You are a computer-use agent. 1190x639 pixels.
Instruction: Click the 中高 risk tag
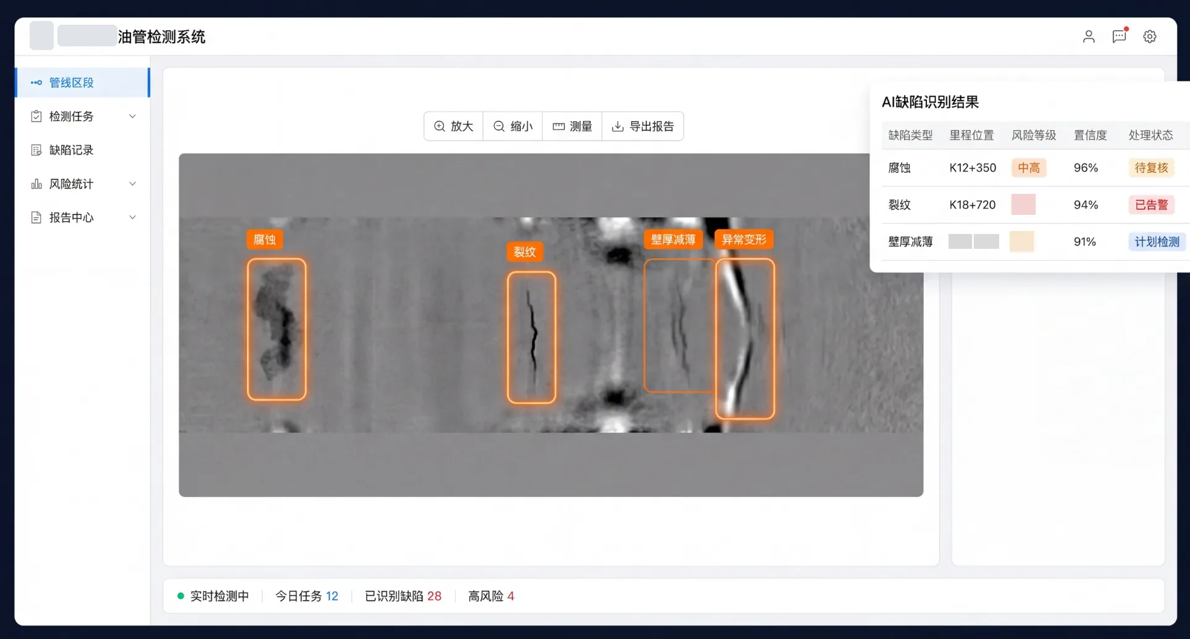(1029, 168)
